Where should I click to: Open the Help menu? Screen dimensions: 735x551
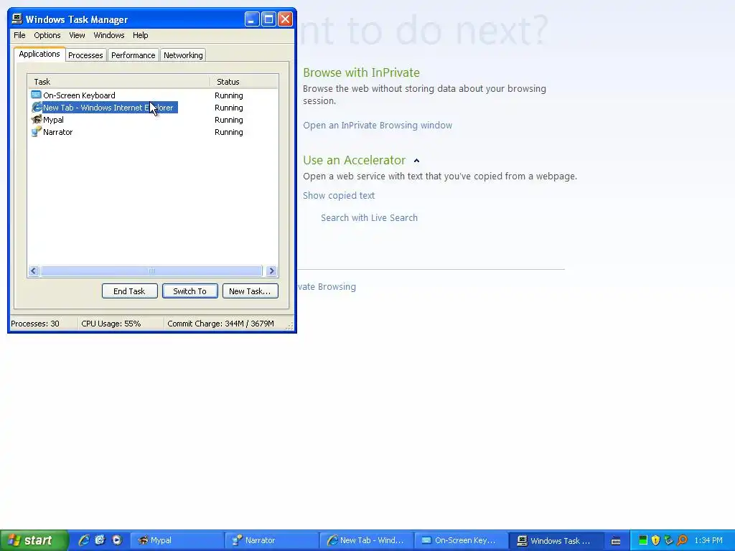[140, 35]
